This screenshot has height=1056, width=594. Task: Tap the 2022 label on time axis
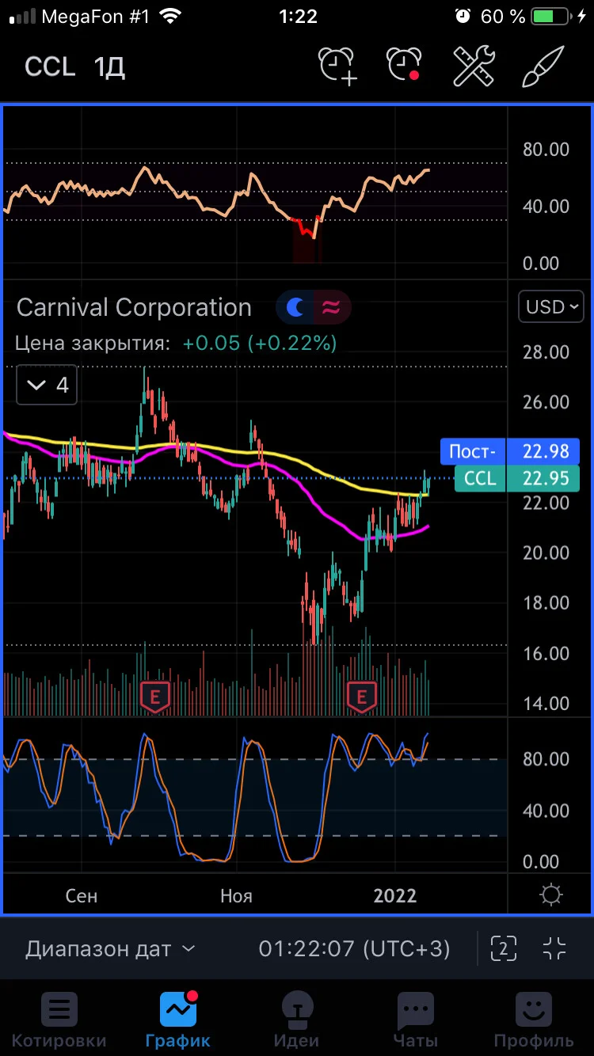click(x=395, y=895)
